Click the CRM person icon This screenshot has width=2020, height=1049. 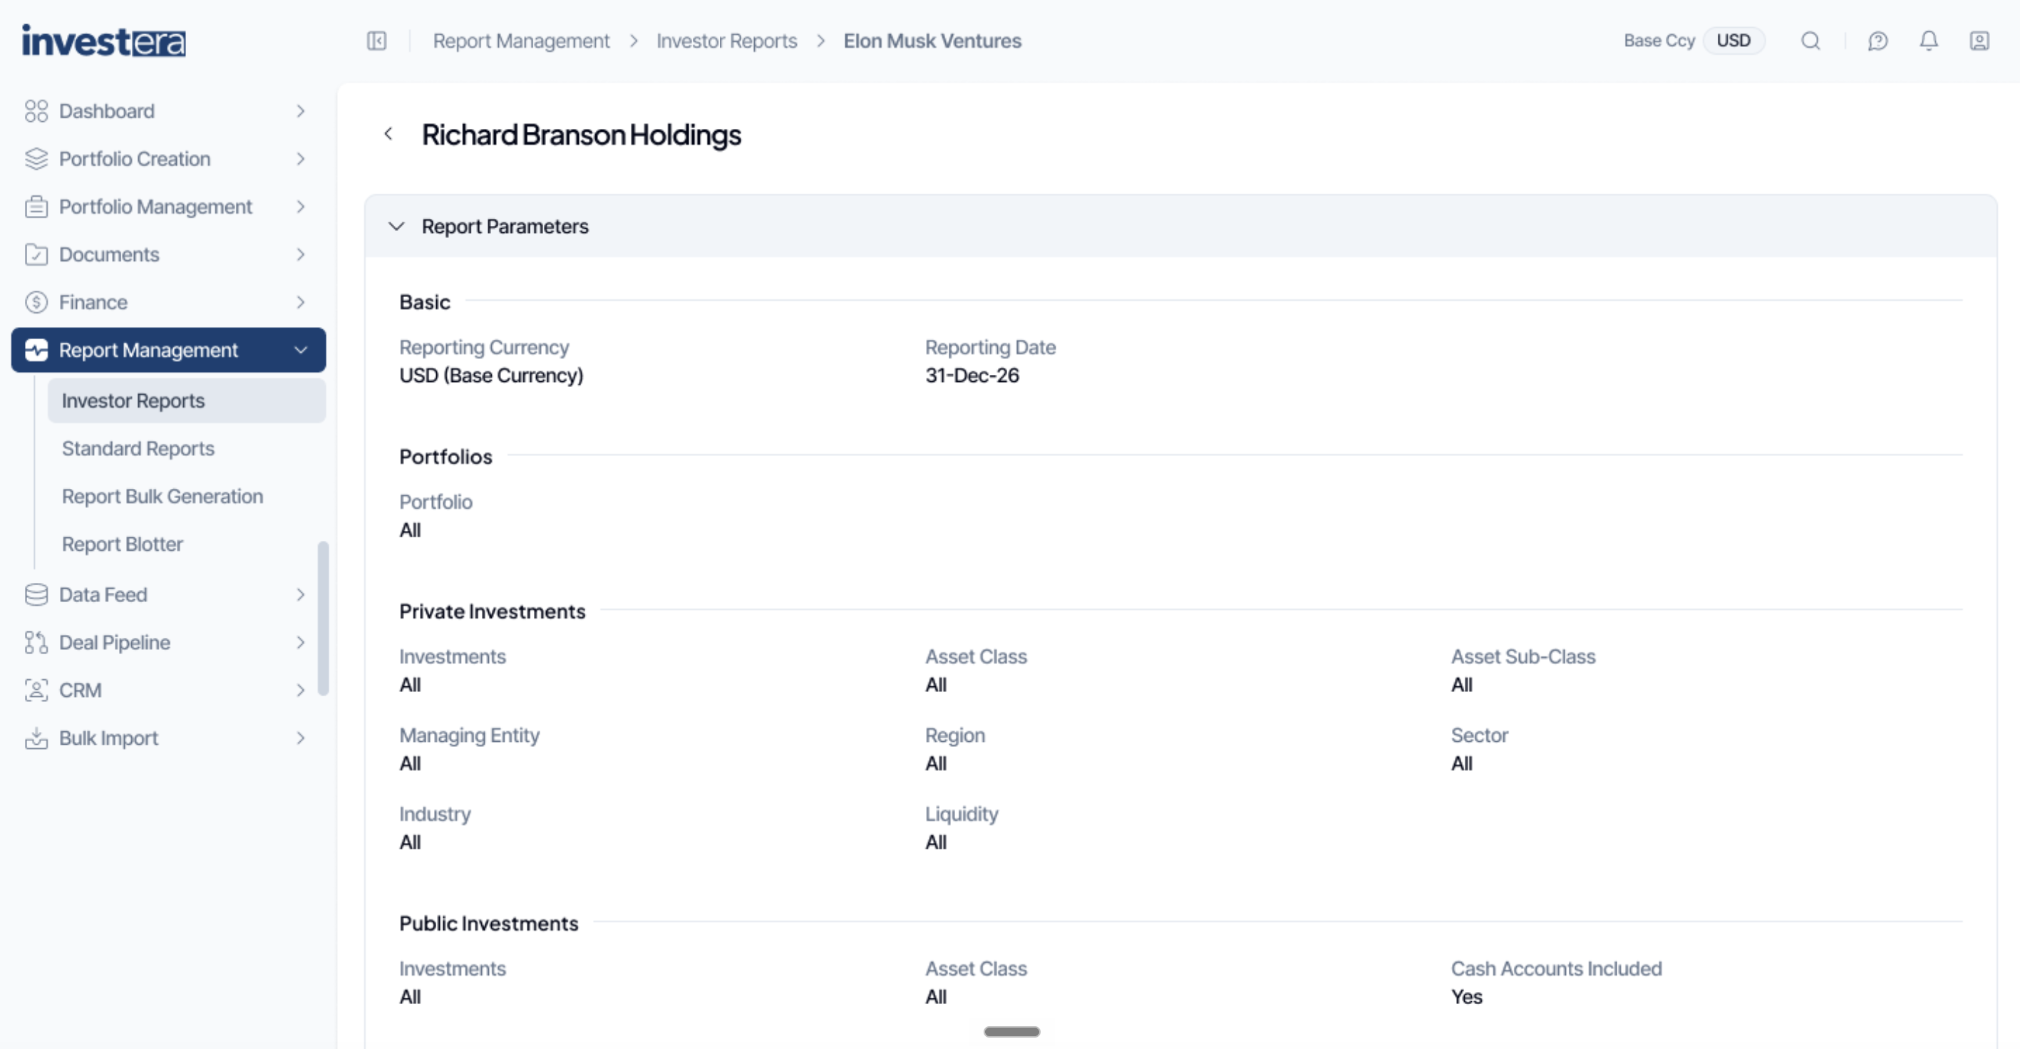tap(36, 691)
